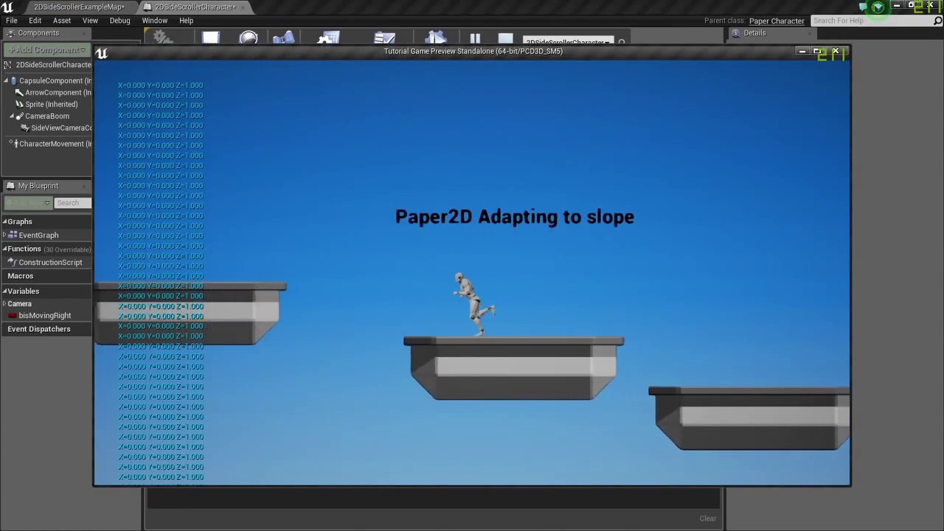Image resolution: width=944 pixels, height=531 pixels.
Task: Select the ArrowComponent icon in Components
Action: 19,93
